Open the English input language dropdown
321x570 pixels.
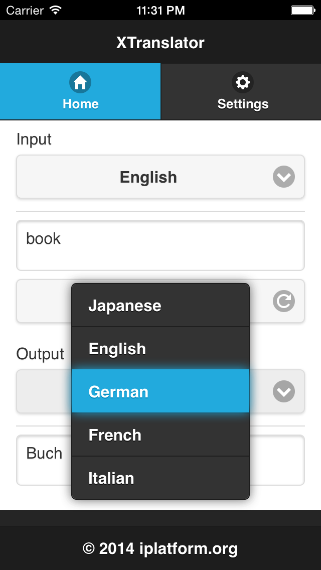point(160,177)
